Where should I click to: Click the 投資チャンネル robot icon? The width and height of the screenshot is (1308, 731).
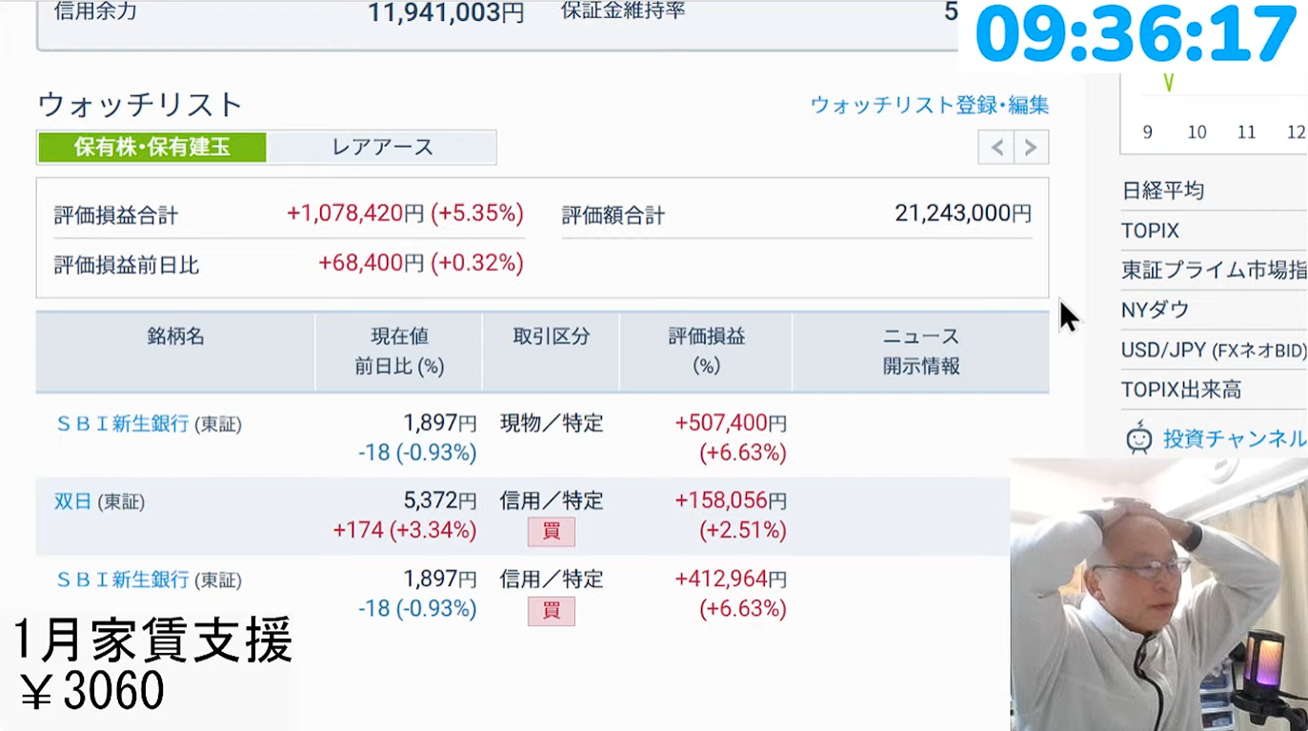pyautogui.click(x=1138, y=438)
